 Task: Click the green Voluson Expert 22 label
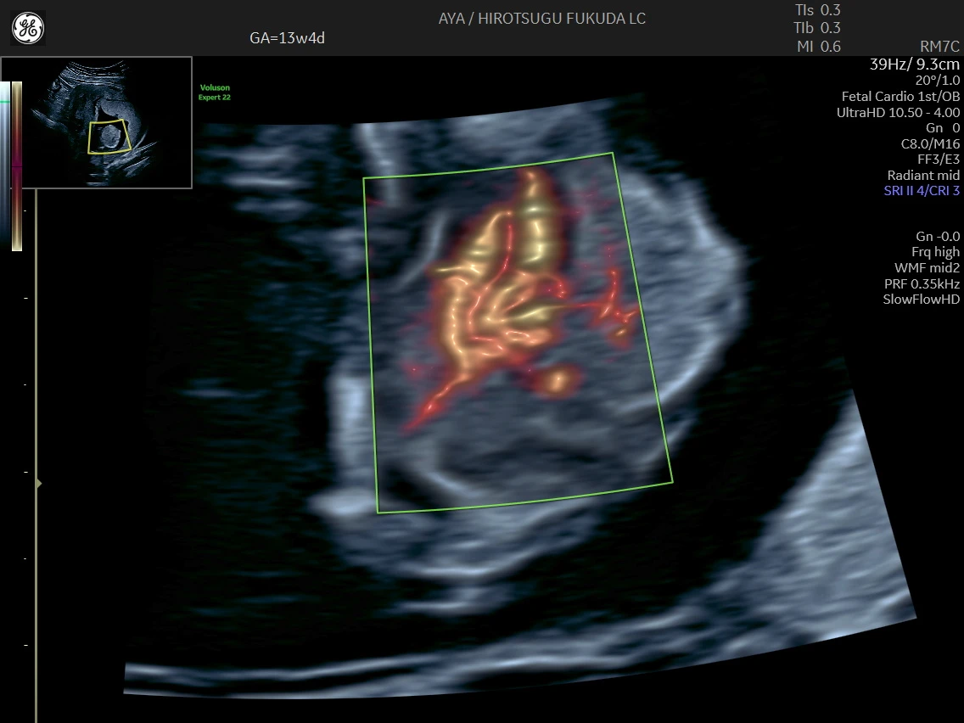click(215, 92)
